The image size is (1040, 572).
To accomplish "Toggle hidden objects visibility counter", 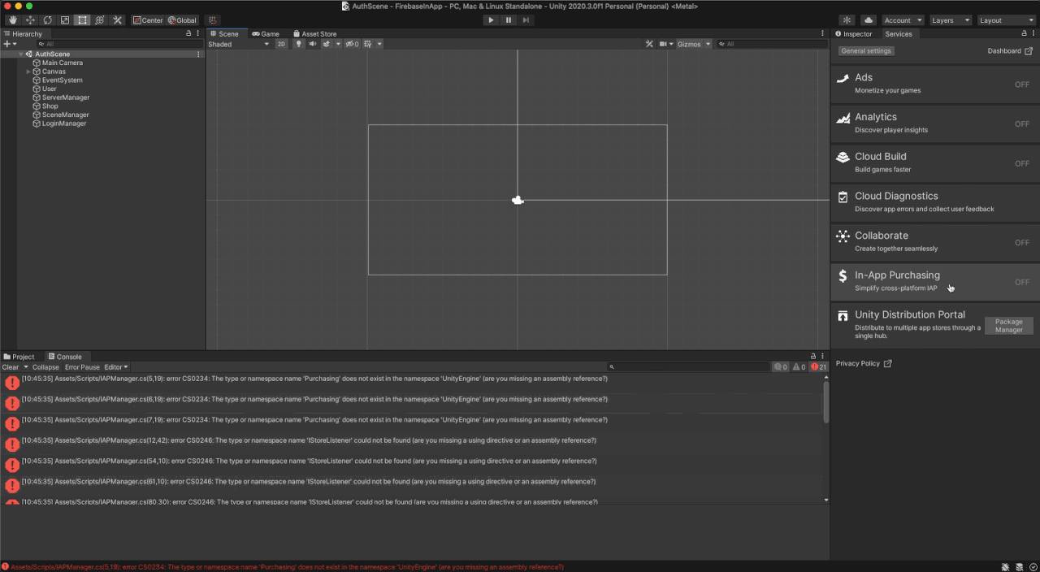I will [x=352, y=44].
